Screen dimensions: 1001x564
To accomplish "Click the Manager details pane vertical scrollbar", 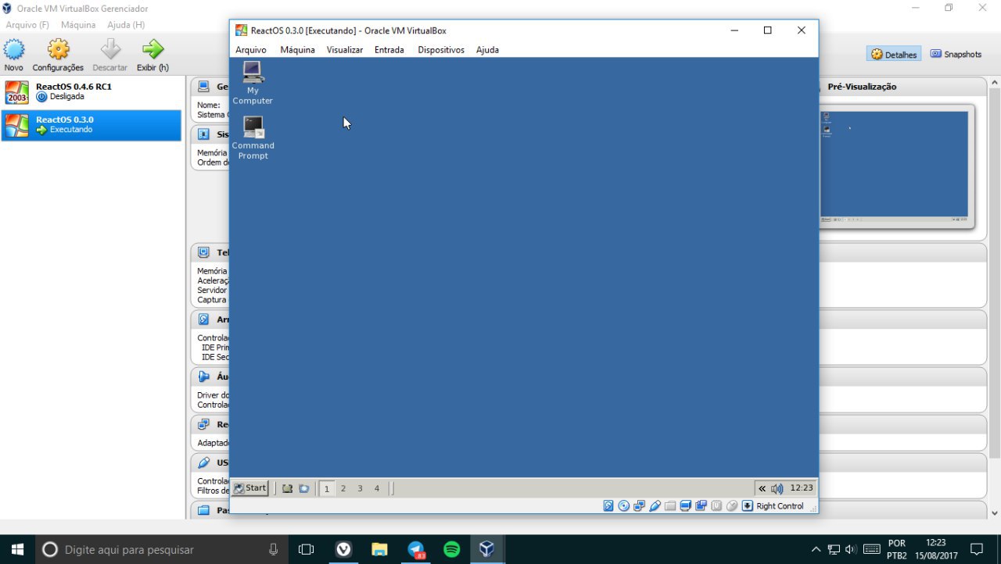I will tap(995, 273).
